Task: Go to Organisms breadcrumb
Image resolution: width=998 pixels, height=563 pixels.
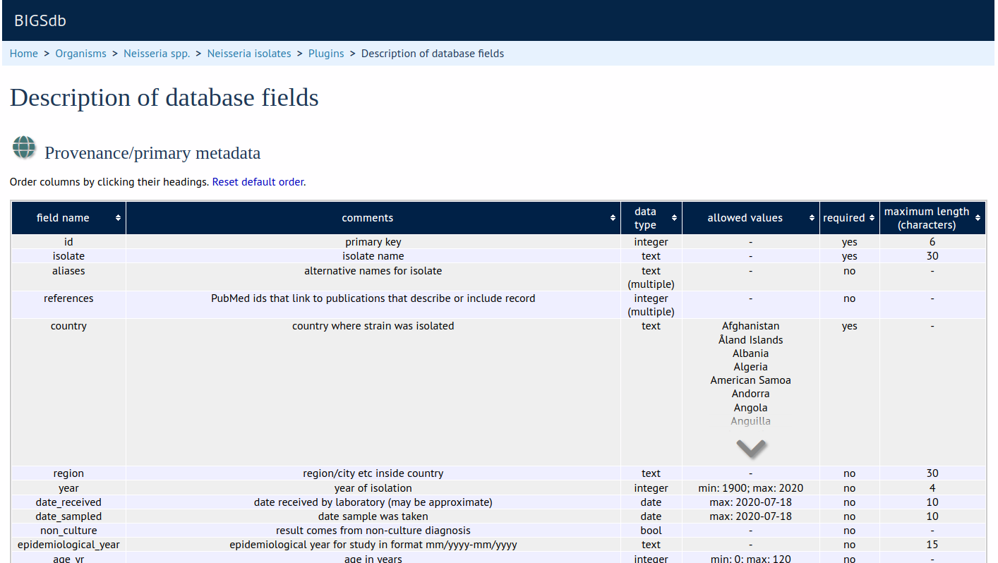Action: [x=80, y=54]
